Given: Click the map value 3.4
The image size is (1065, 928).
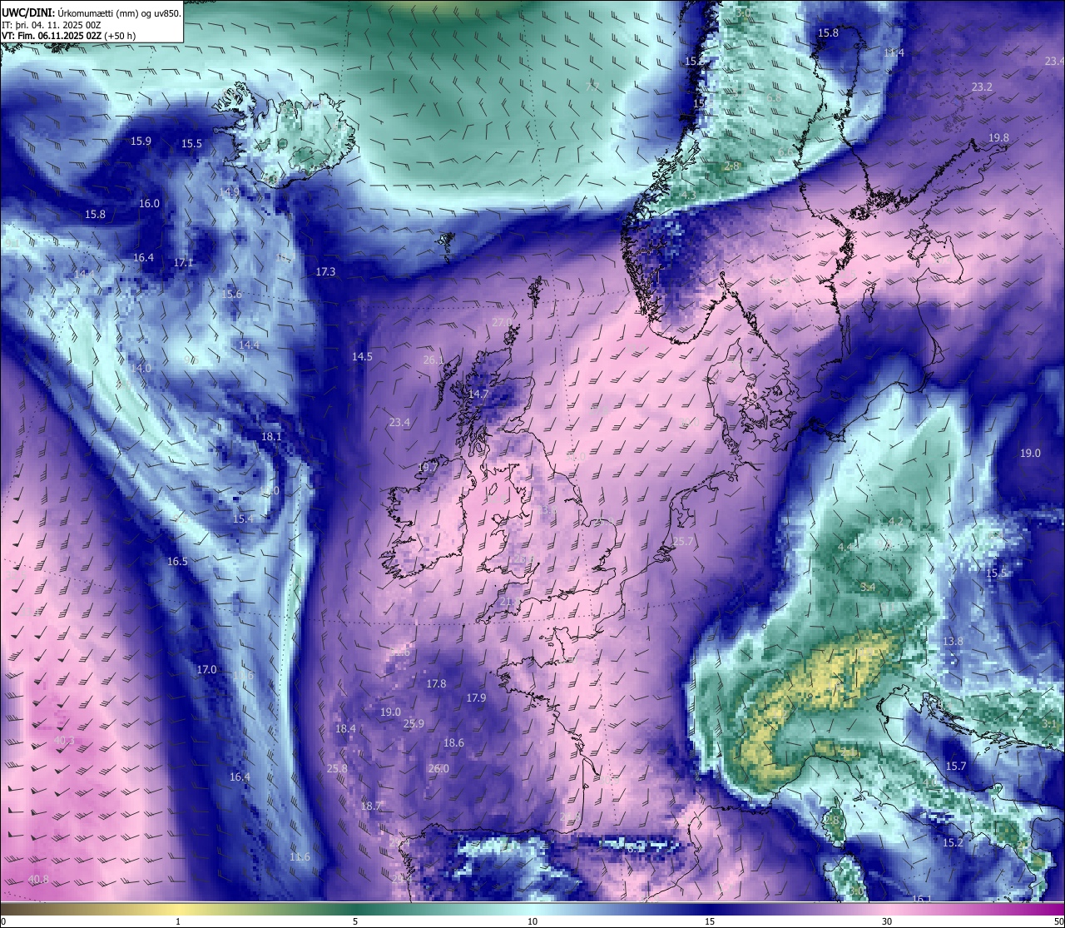Looking at the screenshot, I should pos(868,587).
